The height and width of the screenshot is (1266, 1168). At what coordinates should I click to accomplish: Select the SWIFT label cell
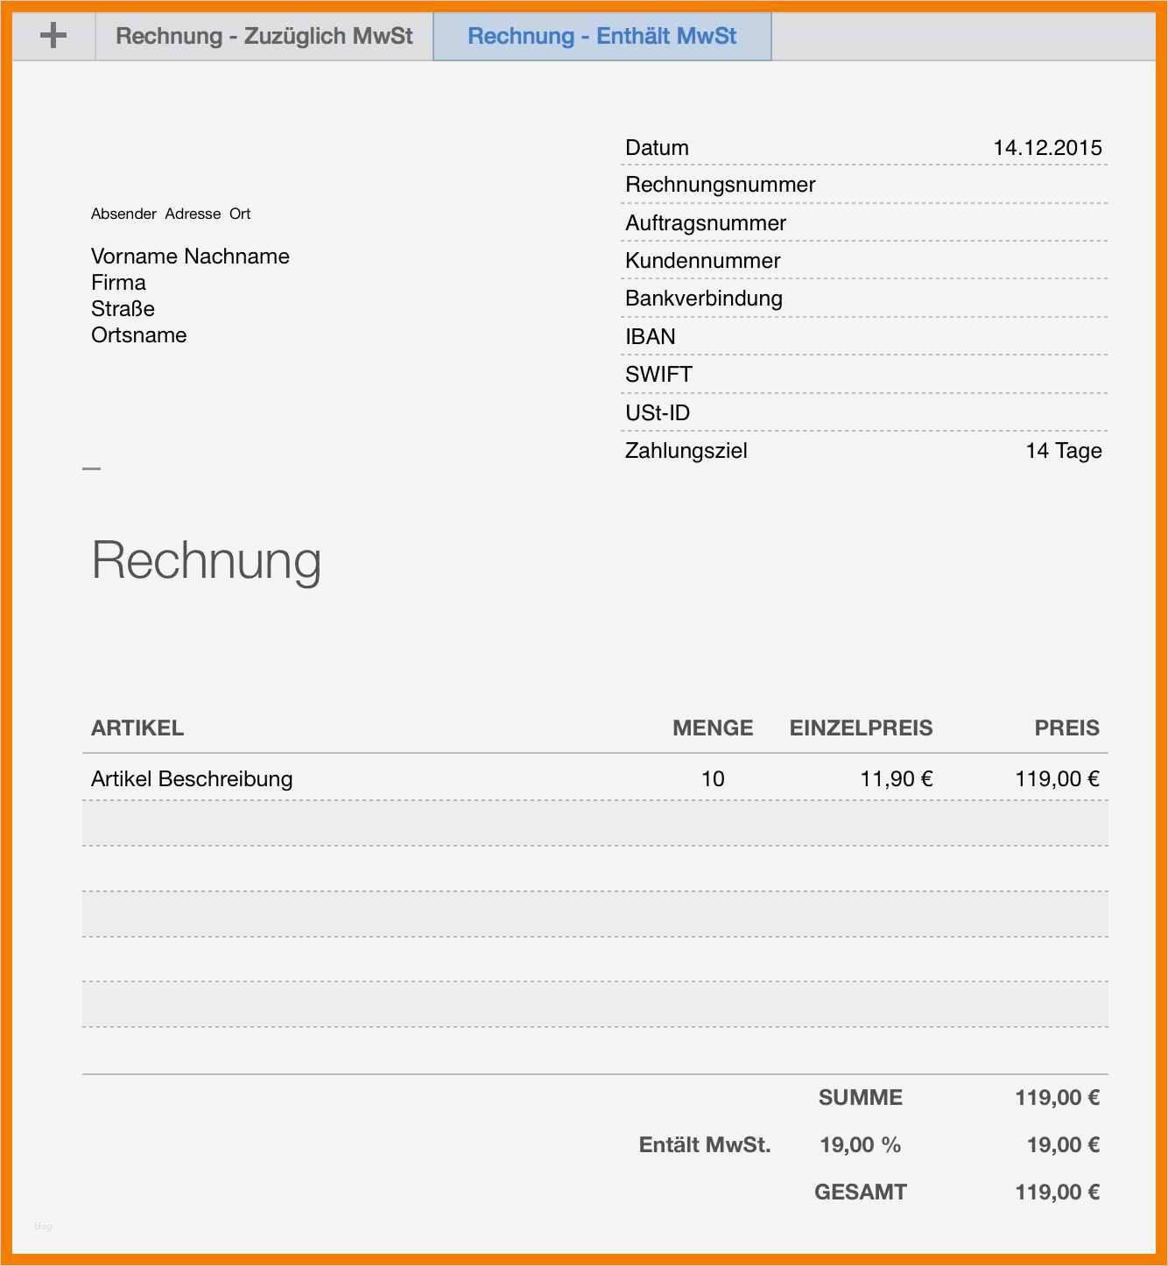coord(658,375)
